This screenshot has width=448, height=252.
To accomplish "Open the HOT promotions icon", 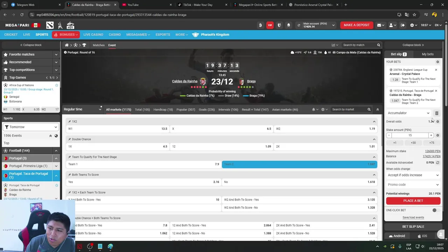I will pyautogui.click(x=70, y=25).
